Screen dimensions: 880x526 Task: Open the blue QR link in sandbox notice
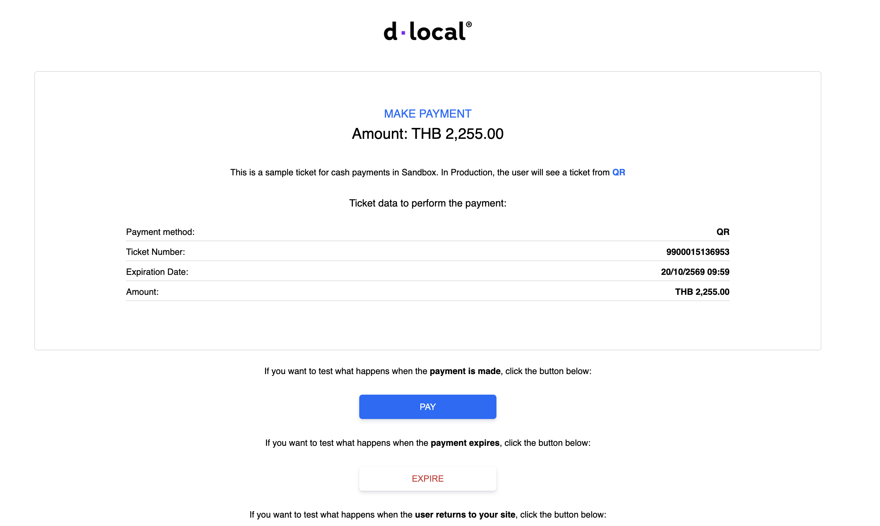pos(619,172)
